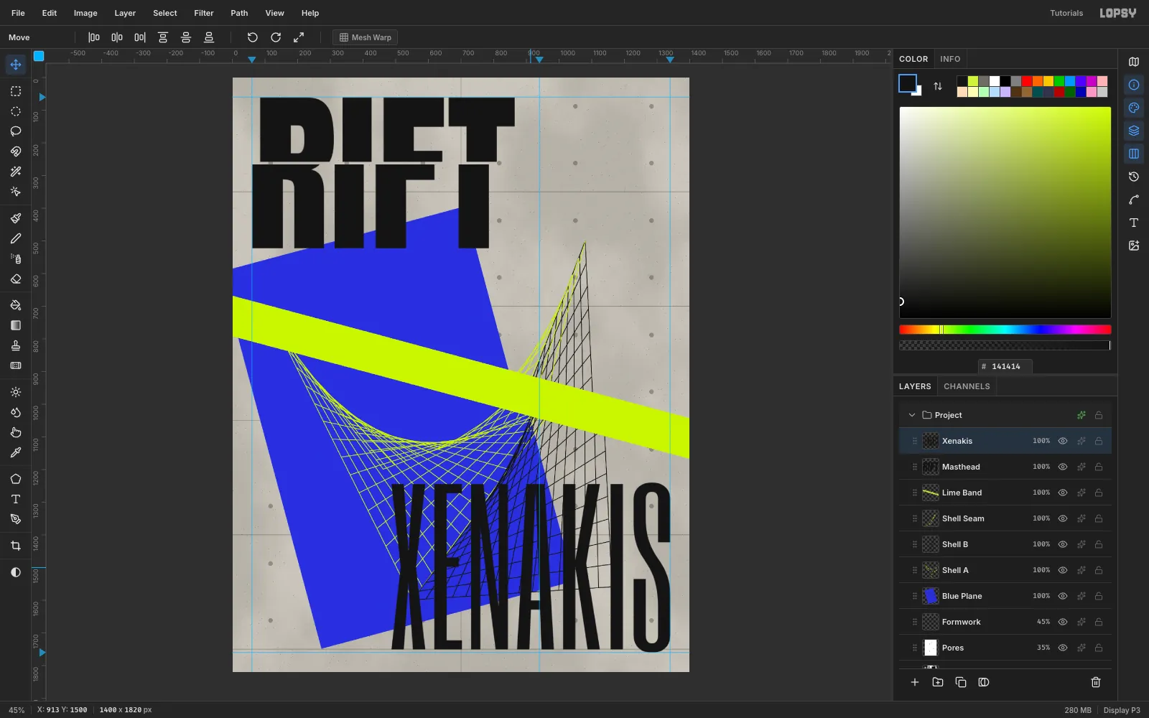1149x718 pixels.
Task: Select the Lasso tool
Action: click(x=16, y=131)
